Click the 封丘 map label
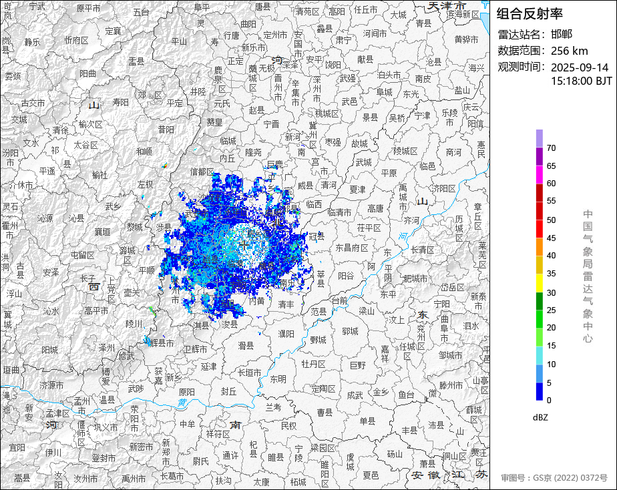Viewport: 617px width, 490px height. click(228, 392)
